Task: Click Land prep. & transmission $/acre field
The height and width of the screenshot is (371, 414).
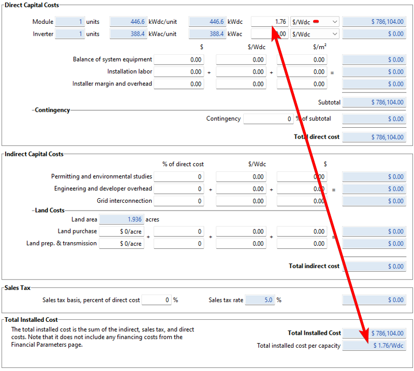Action: tap(121, 244)
